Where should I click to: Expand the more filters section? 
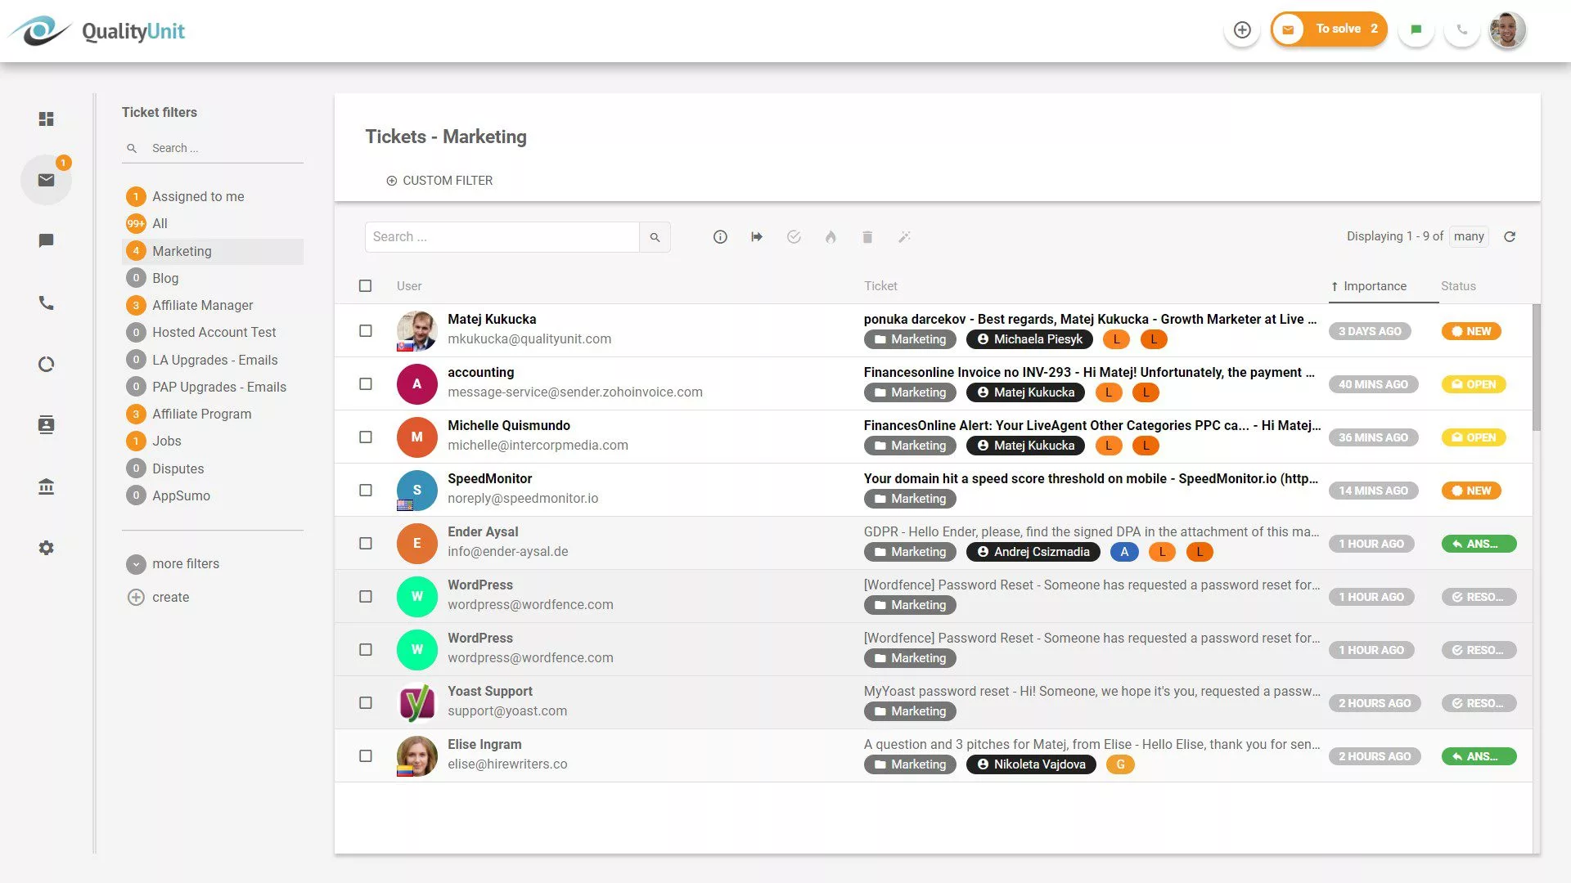pos(173,563)
